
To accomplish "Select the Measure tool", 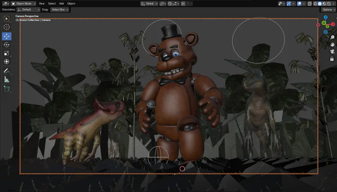I will (6, 80).
